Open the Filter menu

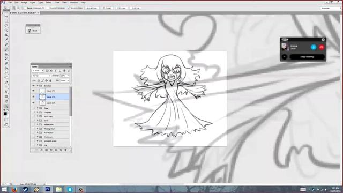[57, 2]
